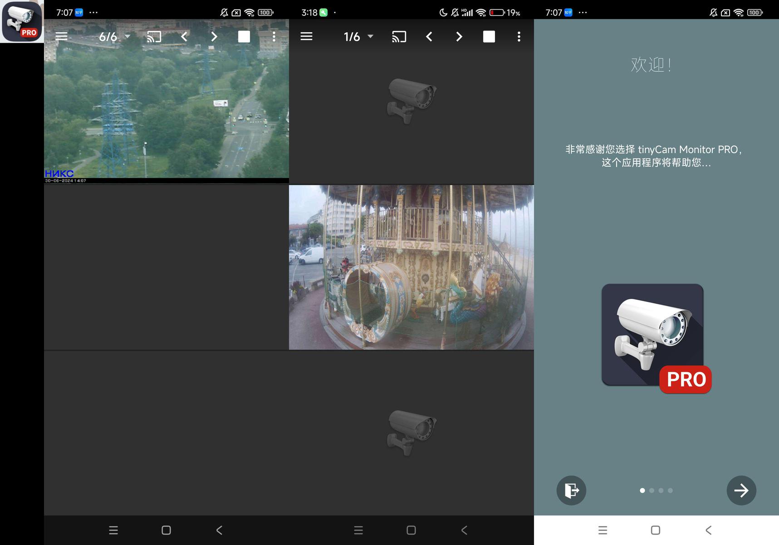Select second page dot on welcome screen

point(652,490)
